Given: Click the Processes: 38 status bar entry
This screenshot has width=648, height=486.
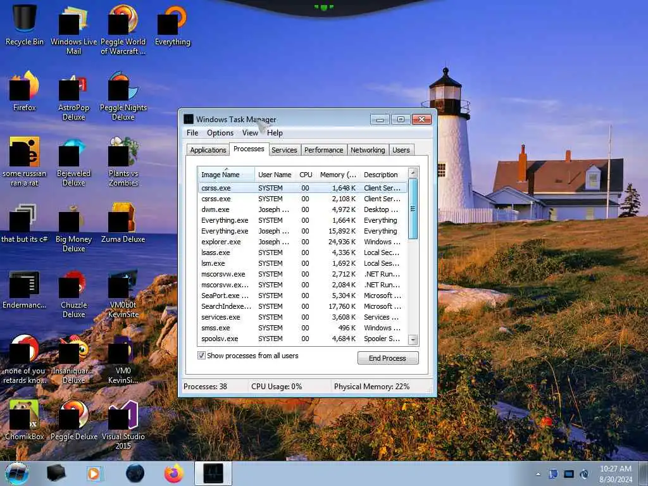Looking at the screenshot, I should coord(206,387).
